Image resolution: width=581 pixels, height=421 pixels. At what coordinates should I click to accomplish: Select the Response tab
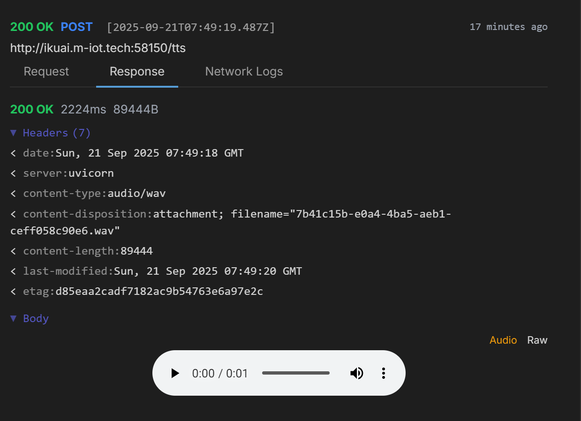(x=137, y=72)
